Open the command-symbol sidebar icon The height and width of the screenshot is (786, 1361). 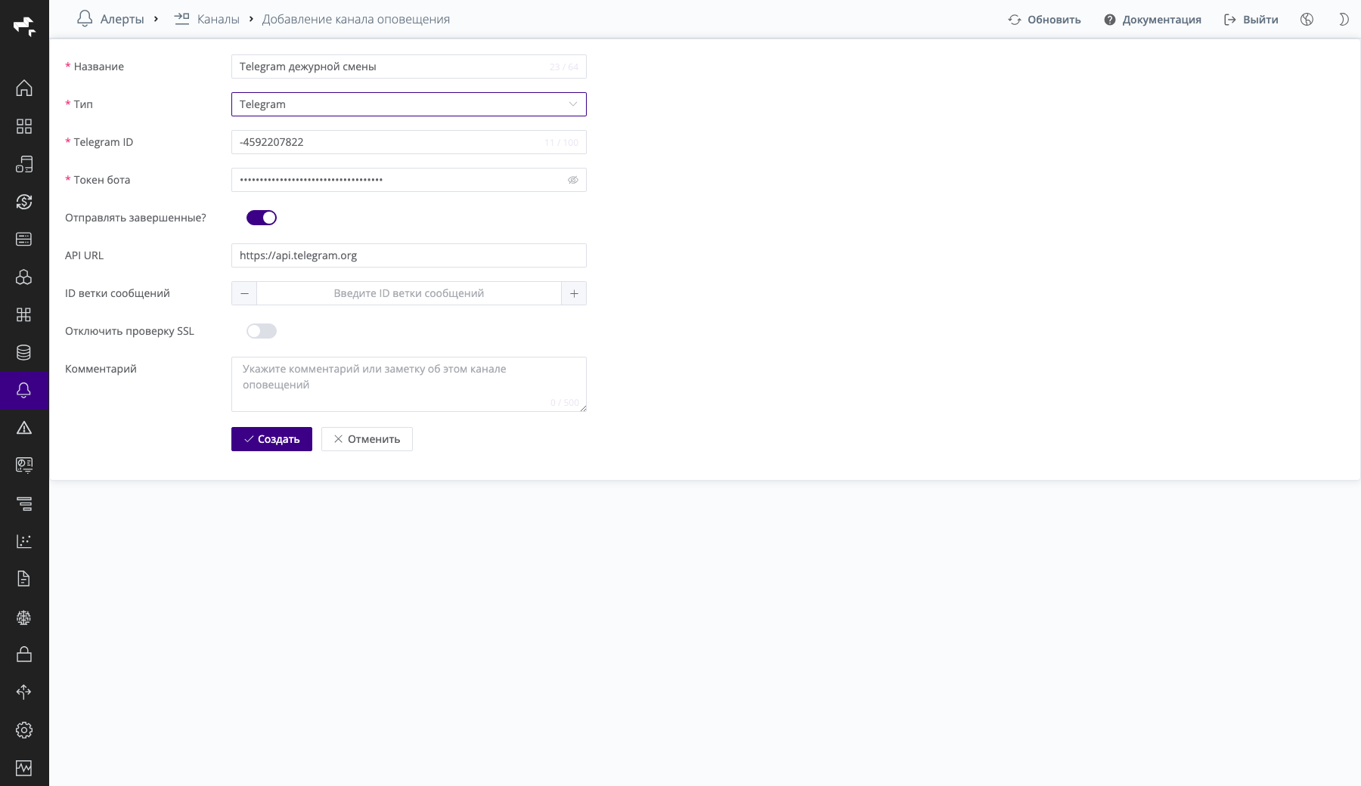coord(24,315)
